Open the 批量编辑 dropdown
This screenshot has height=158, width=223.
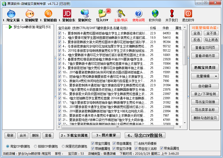[205, 76]
